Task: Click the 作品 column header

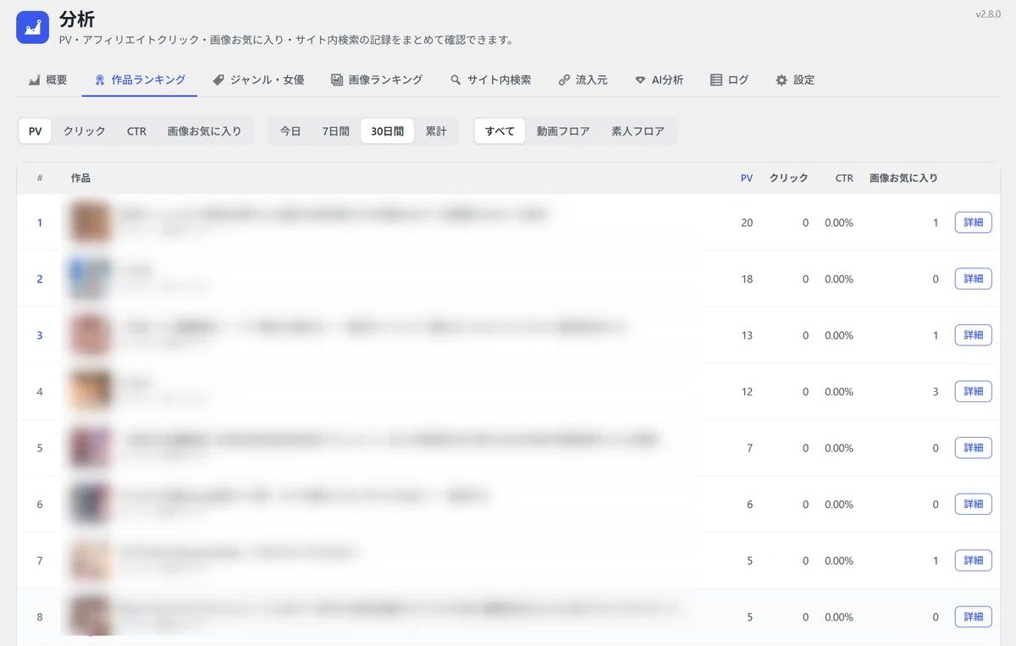Action: coord(80,178)
